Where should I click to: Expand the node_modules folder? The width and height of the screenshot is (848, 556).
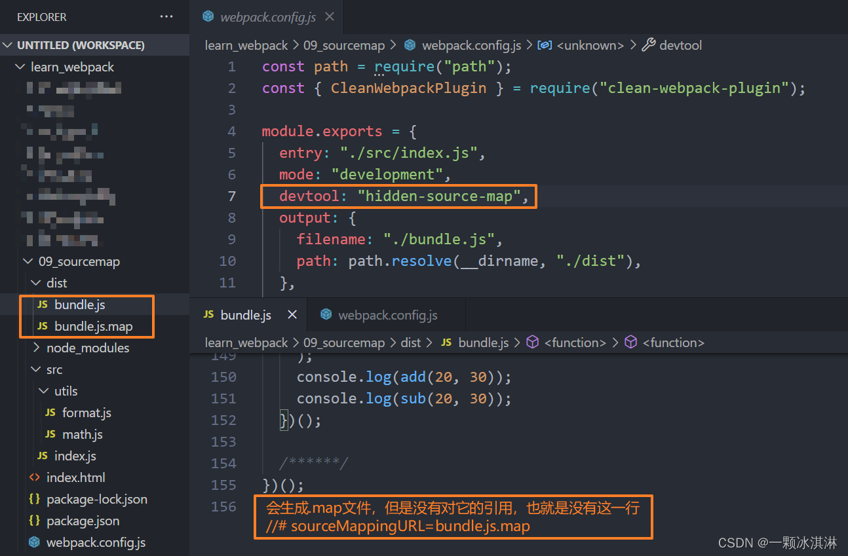coord(35,348)
